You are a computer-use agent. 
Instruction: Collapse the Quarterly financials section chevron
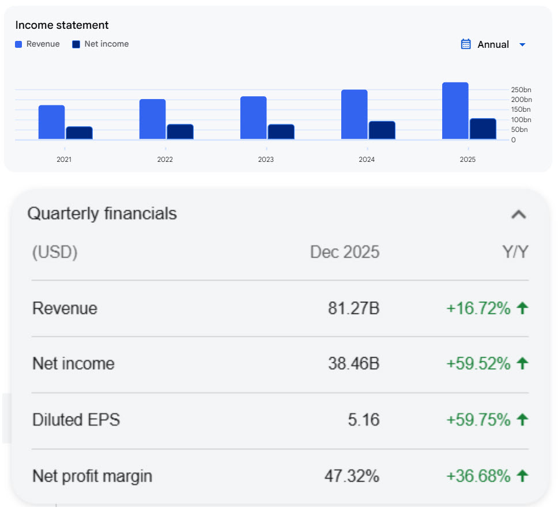[518, 214]
